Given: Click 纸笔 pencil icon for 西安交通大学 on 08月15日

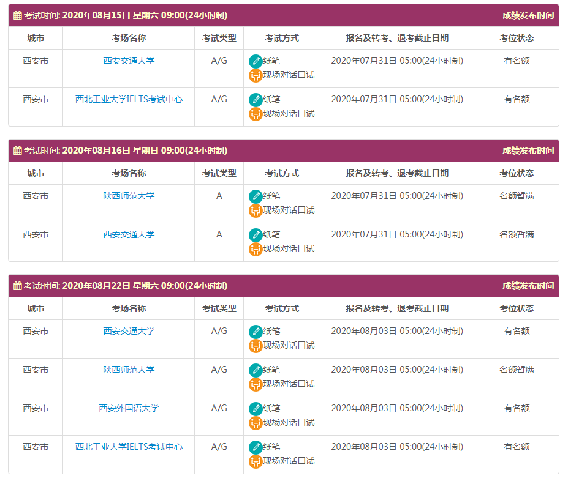Looking at the screenshot, I should pos(256,61).
